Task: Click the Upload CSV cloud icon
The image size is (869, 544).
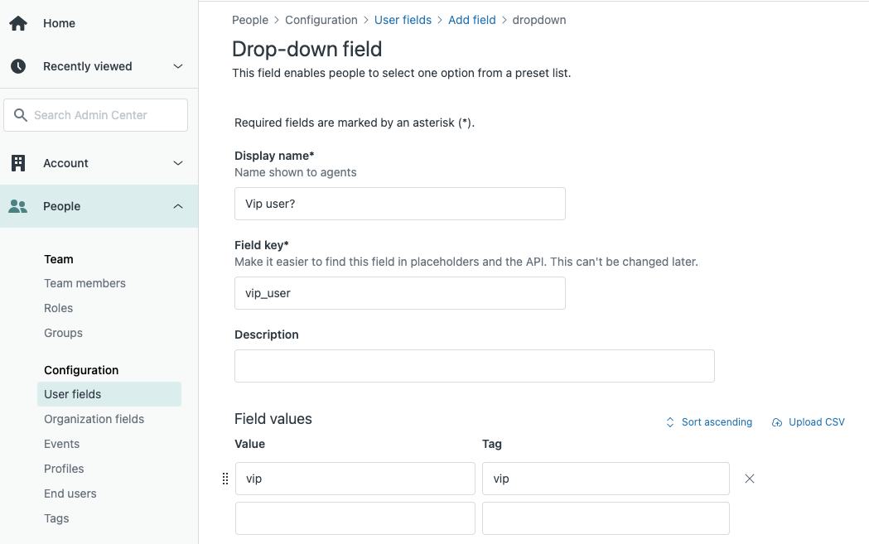Action: [x=777, y=422]
